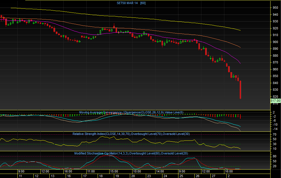Click date 19 on the bottom axis
281x178 pixels.
117,176
